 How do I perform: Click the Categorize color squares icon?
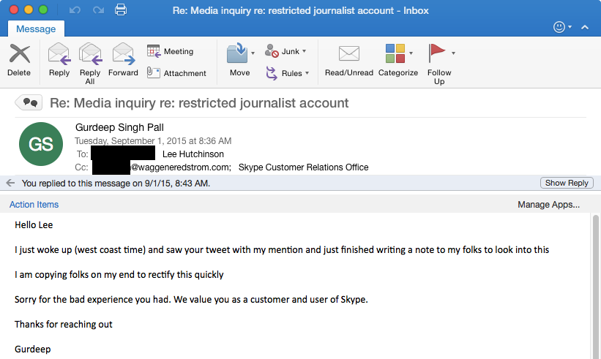click(x=395, y=53)
